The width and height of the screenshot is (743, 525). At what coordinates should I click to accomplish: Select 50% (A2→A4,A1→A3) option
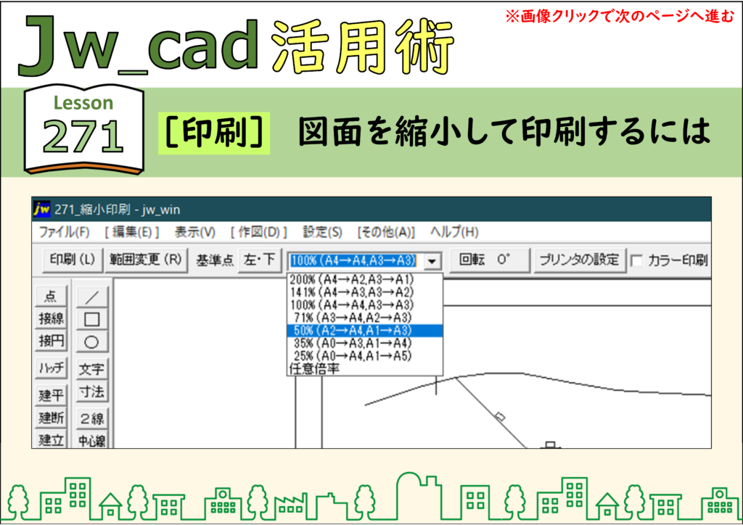point(365,331)
